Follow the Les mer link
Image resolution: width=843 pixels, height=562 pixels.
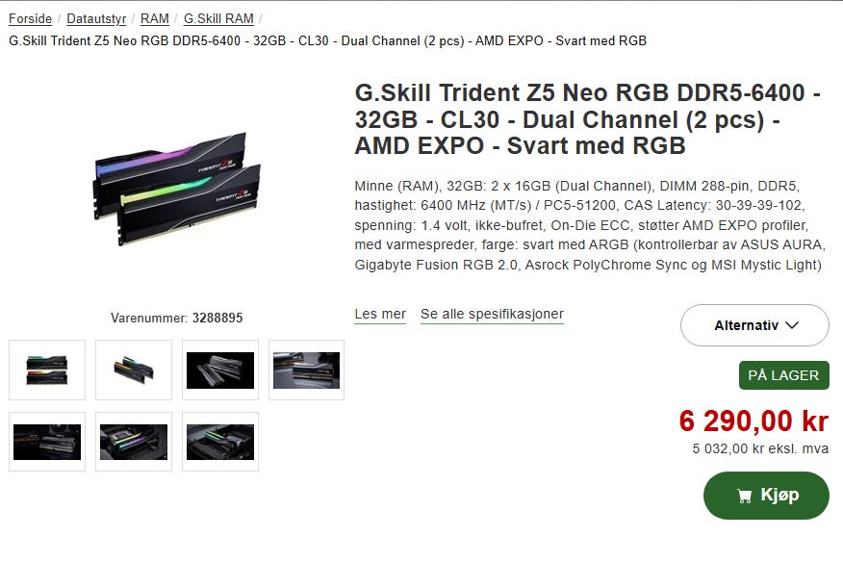coord(380,314)
